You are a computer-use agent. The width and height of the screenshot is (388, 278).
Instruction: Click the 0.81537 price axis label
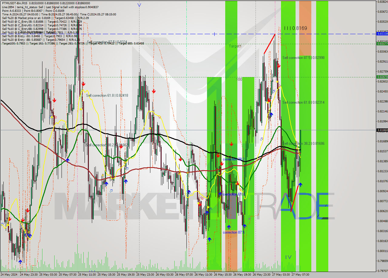383,151
